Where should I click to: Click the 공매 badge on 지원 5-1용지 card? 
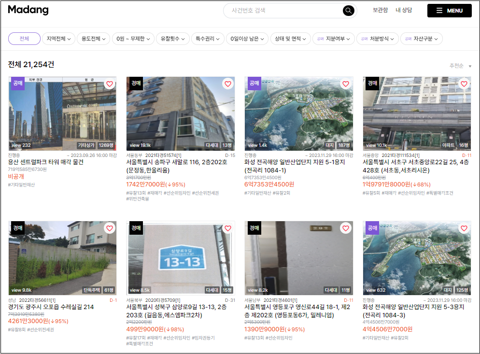(254, 83)
